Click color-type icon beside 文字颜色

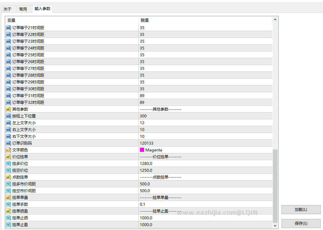(x=8, y=150)
